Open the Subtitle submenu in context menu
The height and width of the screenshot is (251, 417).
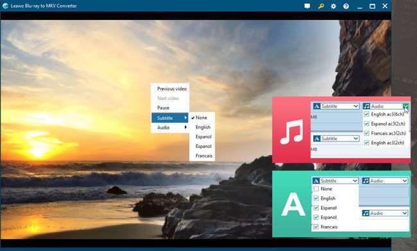pyautogui.click(x=170, y=118)
